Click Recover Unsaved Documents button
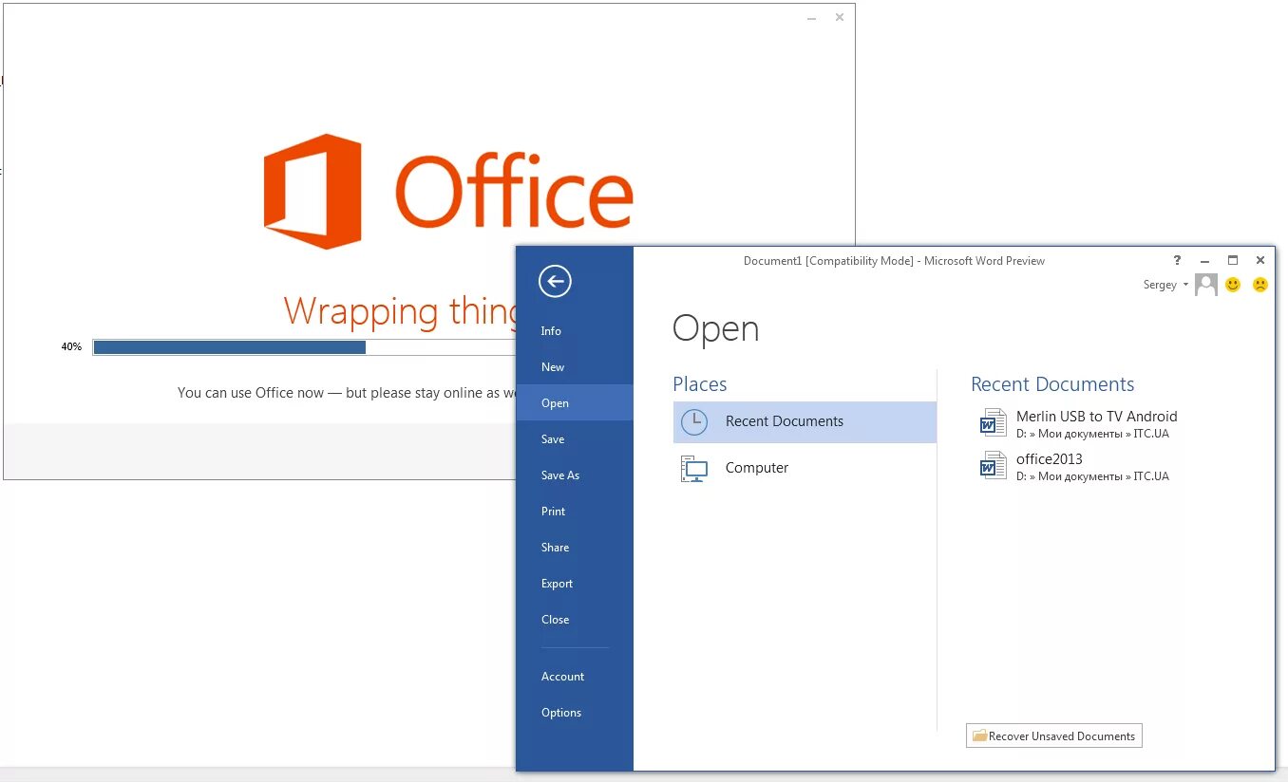 (1054, 735)
